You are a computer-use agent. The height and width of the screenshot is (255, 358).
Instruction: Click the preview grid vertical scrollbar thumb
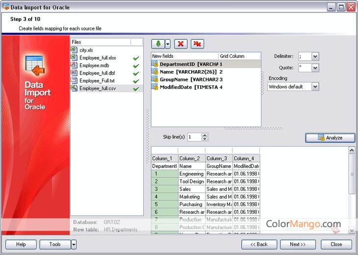tap(352, 174)
